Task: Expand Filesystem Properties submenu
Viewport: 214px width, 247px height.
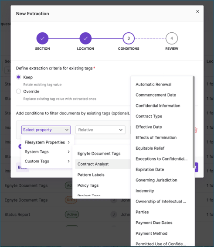Action: tap(47, 142)
